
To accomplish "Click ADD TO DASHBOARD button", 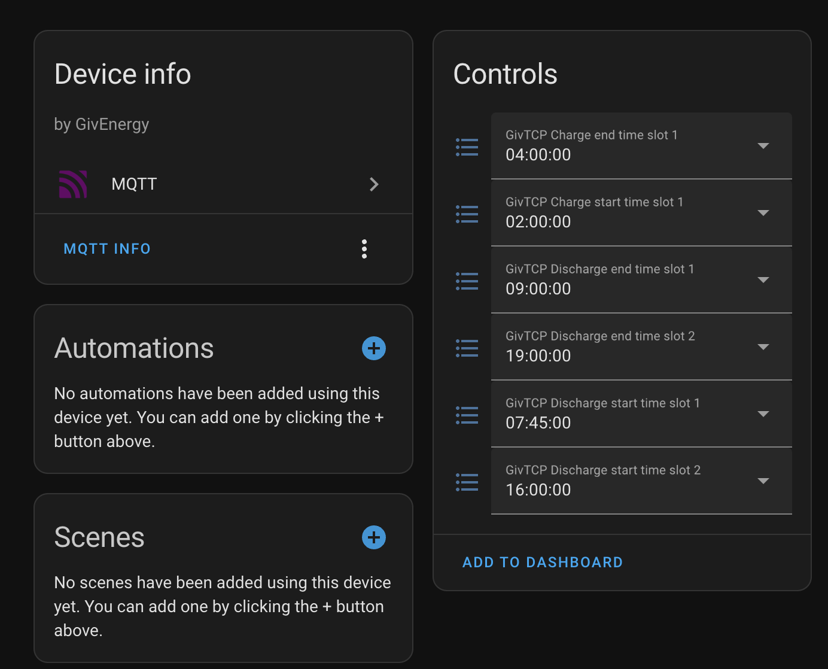I will (x=543, y=562).
